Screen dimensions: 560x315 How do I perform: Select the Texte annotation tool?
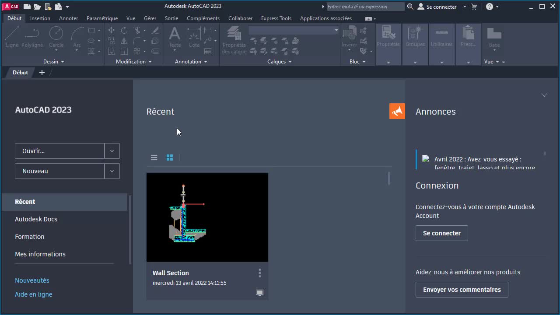point(175,37)
